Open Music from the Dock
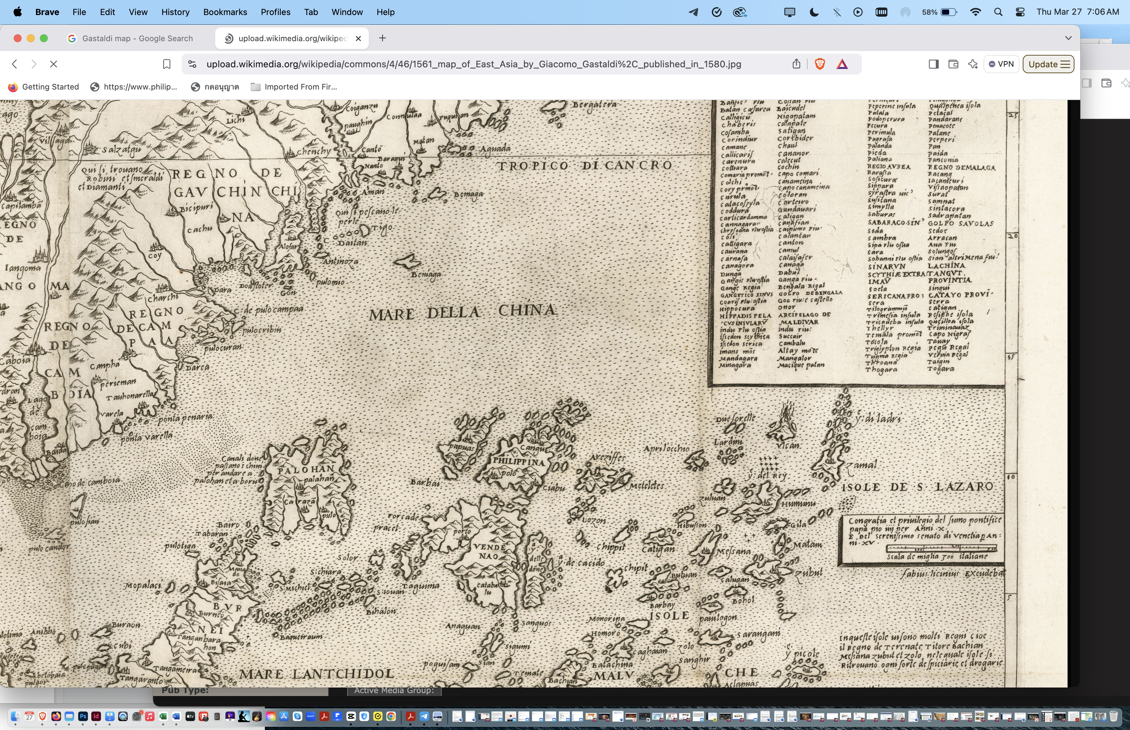This screenshot has height=730, width=1130. coord(150,716)
